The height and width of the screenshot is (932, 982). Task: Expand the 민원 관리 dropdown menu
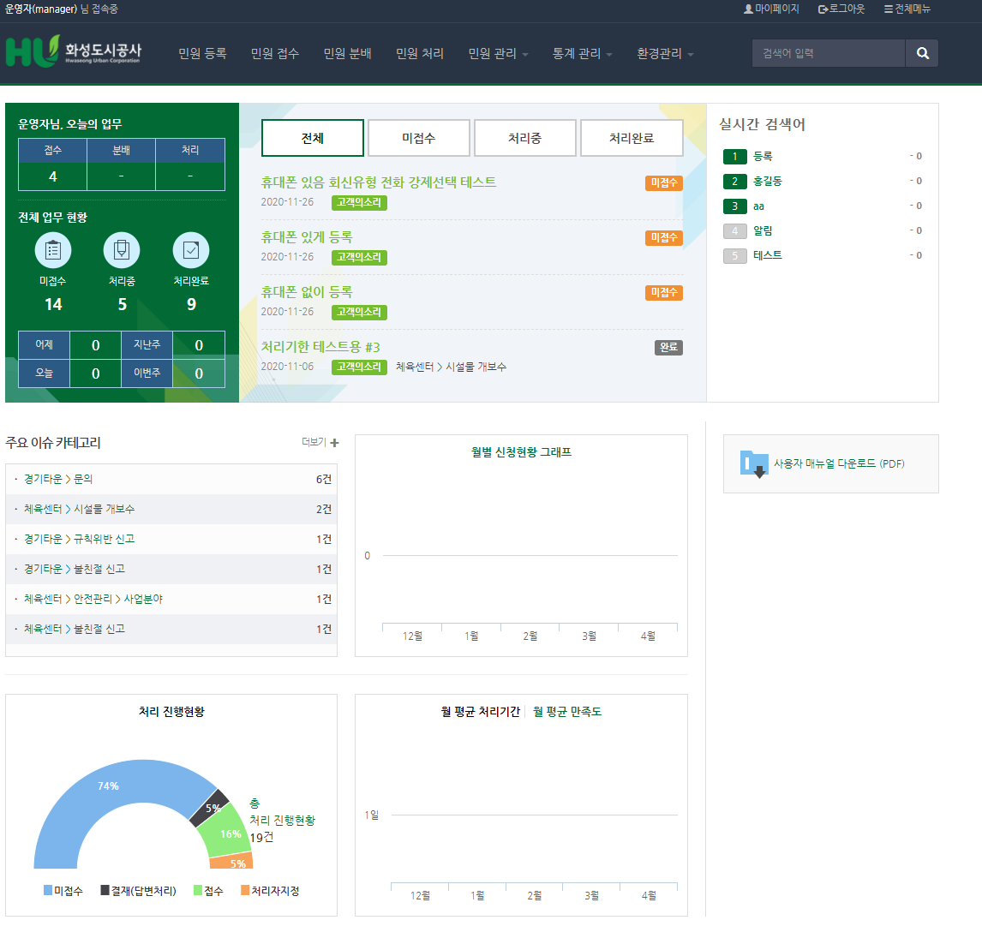[x=498, y=53]
